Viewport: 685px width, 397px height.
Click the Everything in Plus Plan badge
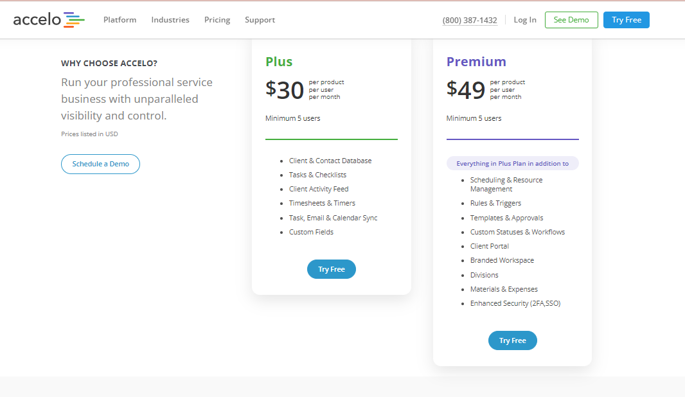512,163
